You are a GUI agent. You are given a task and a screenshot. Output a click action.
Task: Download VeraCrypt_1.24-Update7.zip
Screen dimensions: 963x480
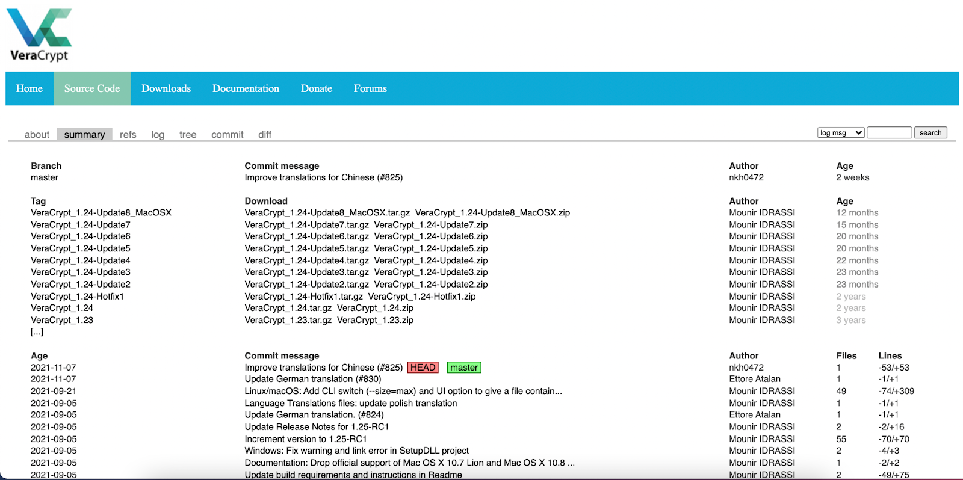pos(431,224)
